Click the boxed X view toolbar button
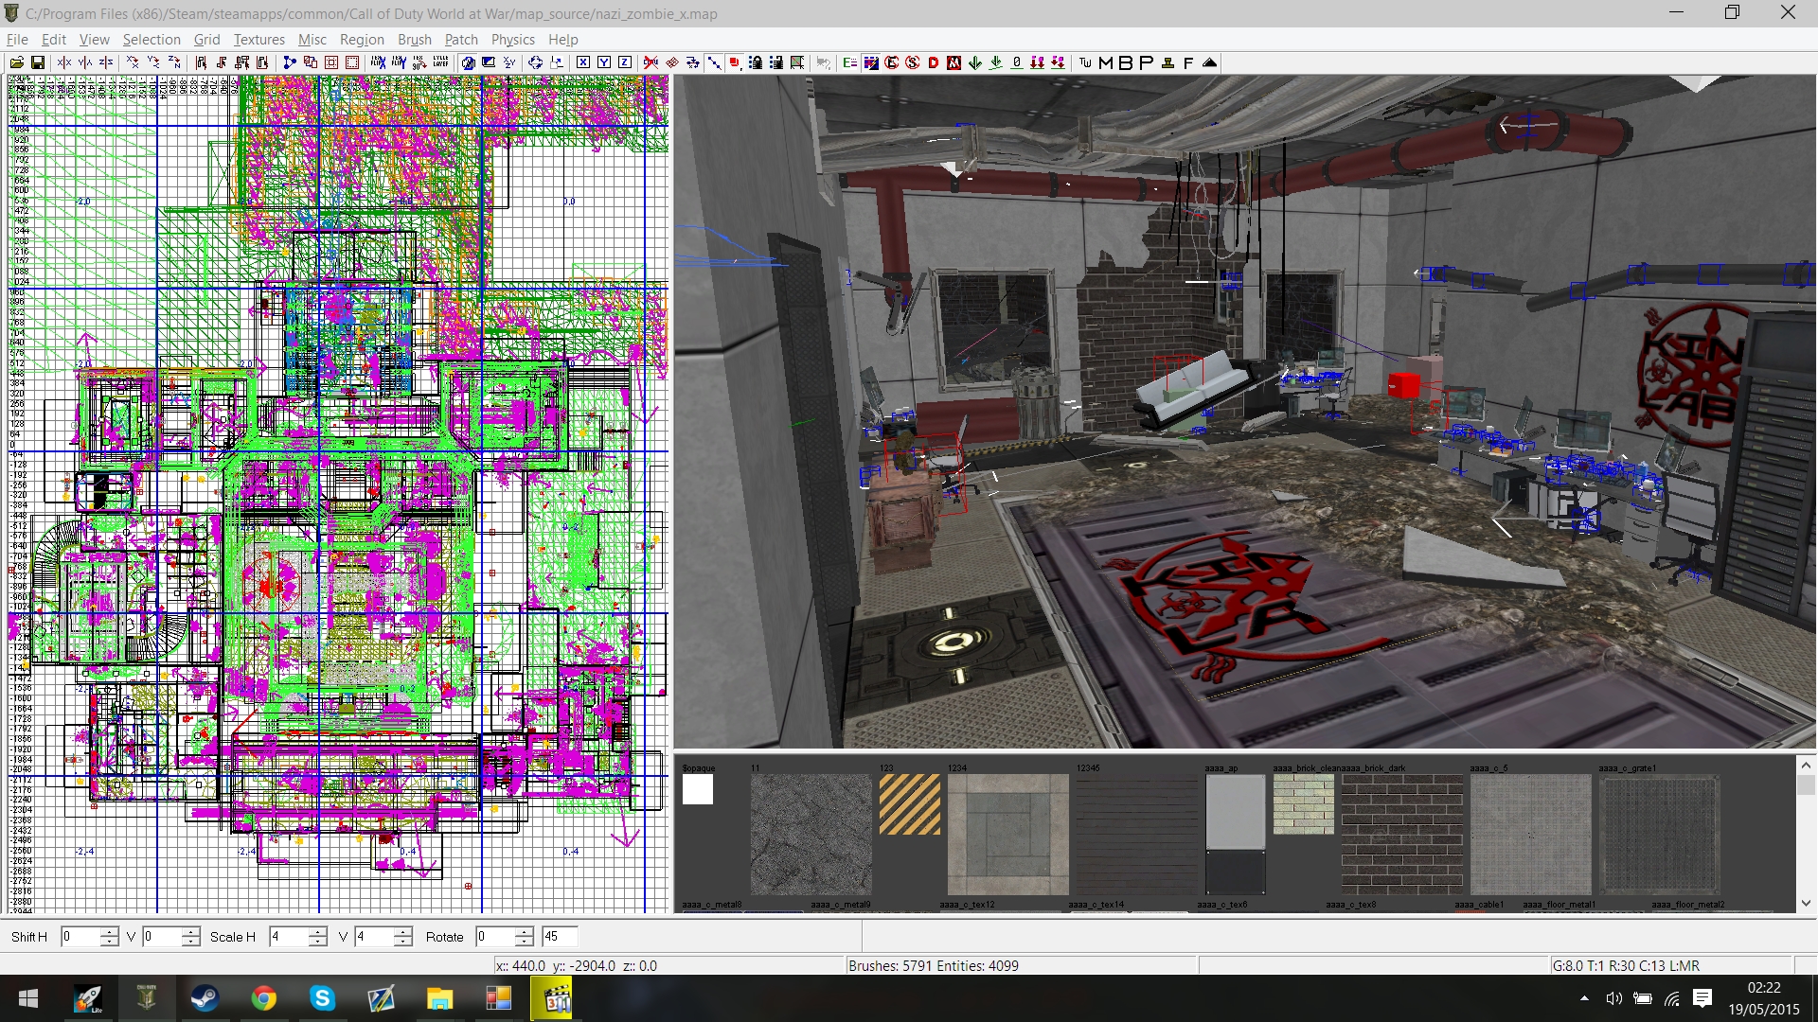This screenshot has width=1818, height=1022. tap(583, 62)
